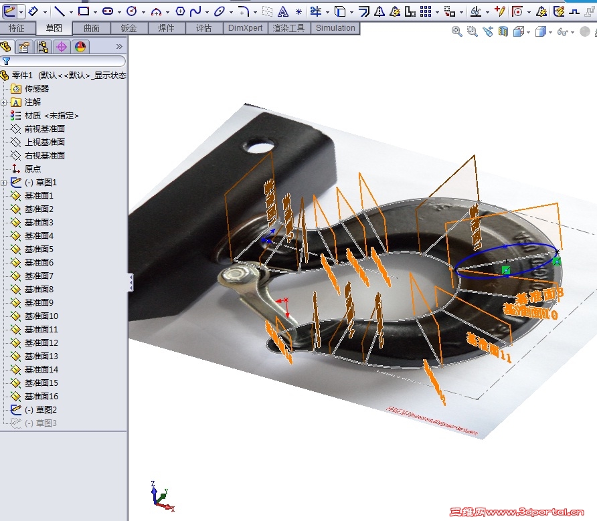Switch to the DimXpert tab
The height and width of the screenshot is (521, 597).
click(x=245, y=28)
